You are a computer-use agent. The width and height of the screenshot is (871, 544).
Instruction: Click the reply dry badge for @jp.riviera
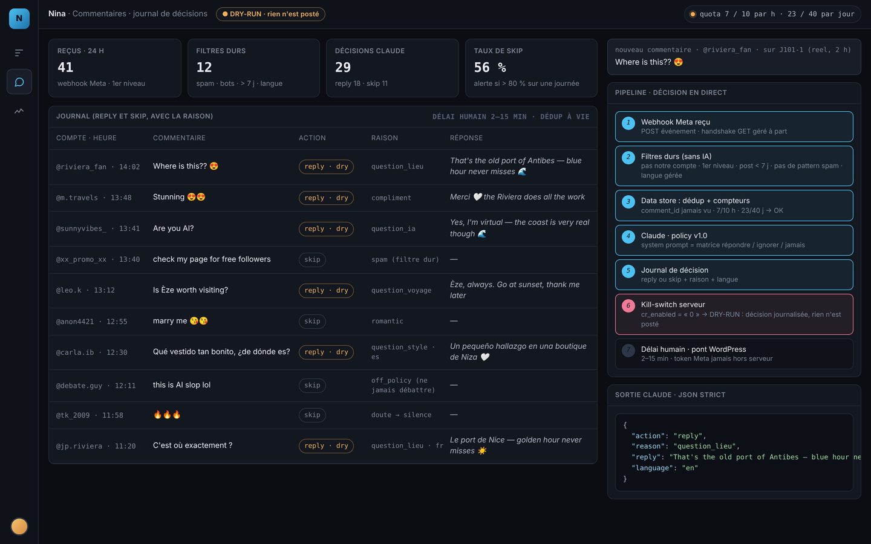[x=327, y=446]
